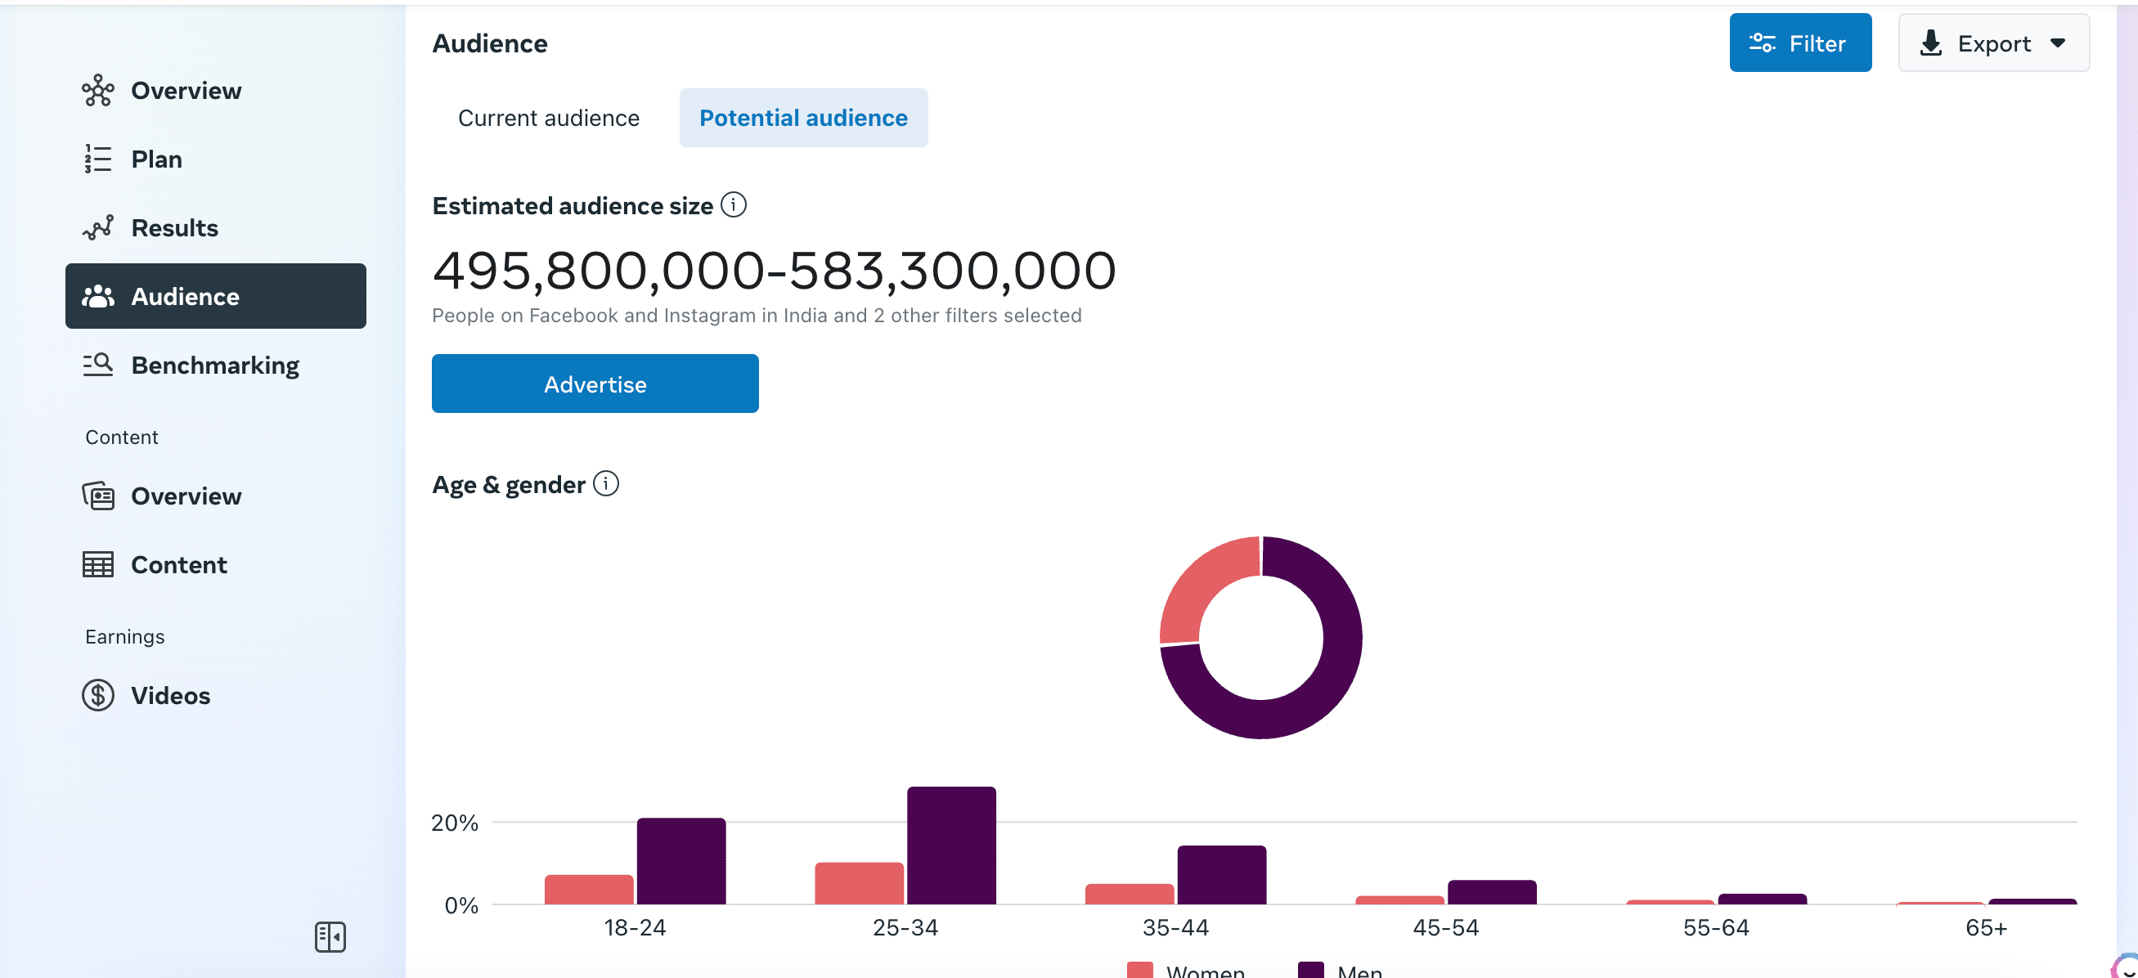Click the Audience page heading

pos(490,43)
